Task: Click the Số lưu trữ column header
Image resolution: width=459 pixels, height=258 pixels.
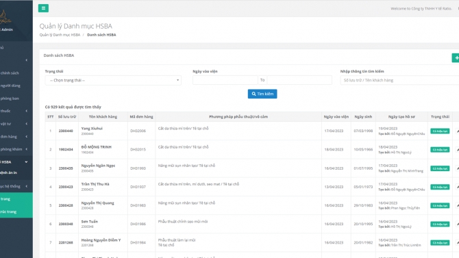Action: tap(67, 117)
